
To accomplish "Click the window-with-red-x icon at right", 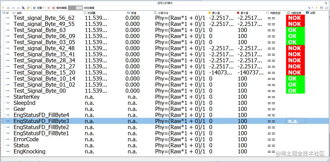I will coord(321,8).
